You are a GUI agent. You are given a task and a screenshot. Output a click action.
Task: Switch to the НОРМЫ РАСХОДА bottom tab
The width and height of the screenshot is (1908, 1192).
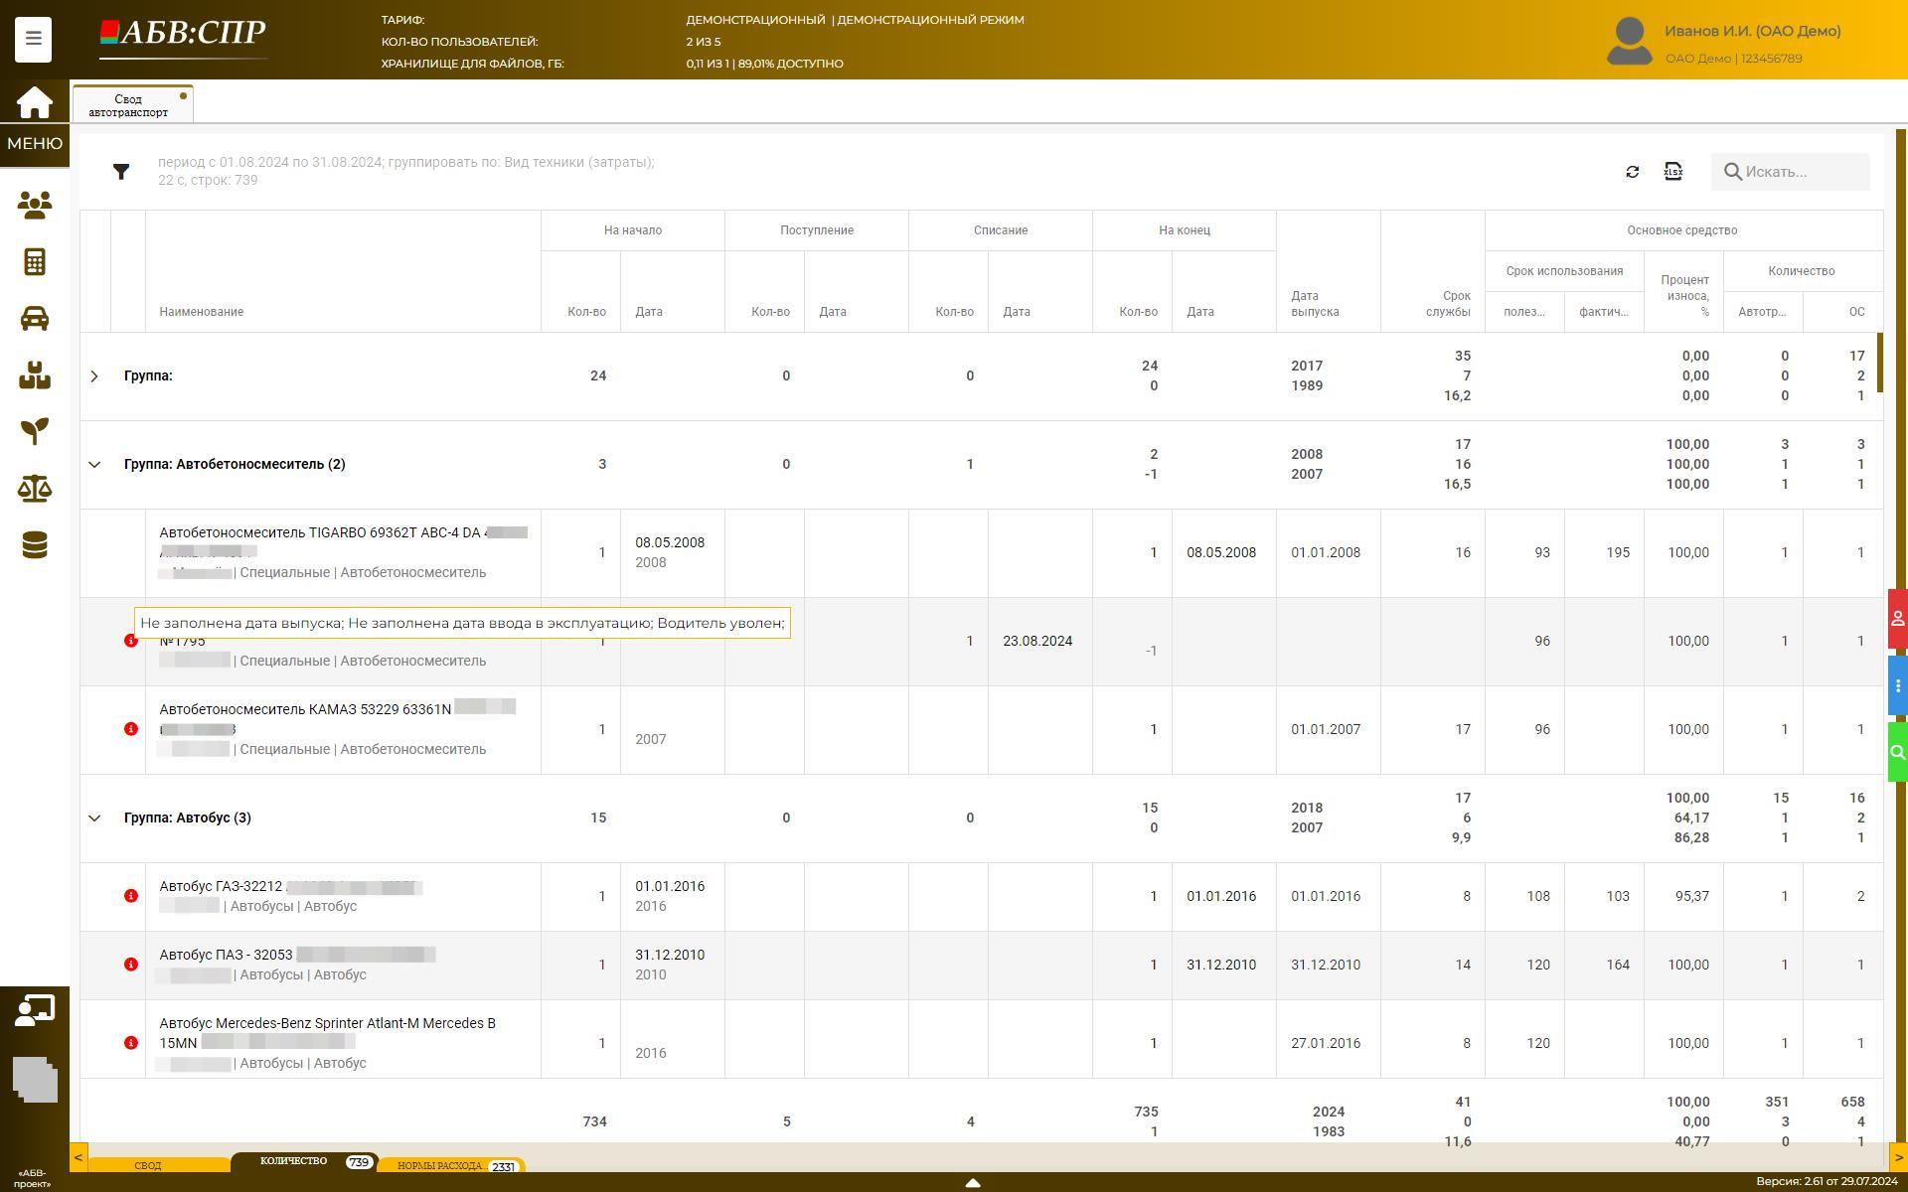451,1165
